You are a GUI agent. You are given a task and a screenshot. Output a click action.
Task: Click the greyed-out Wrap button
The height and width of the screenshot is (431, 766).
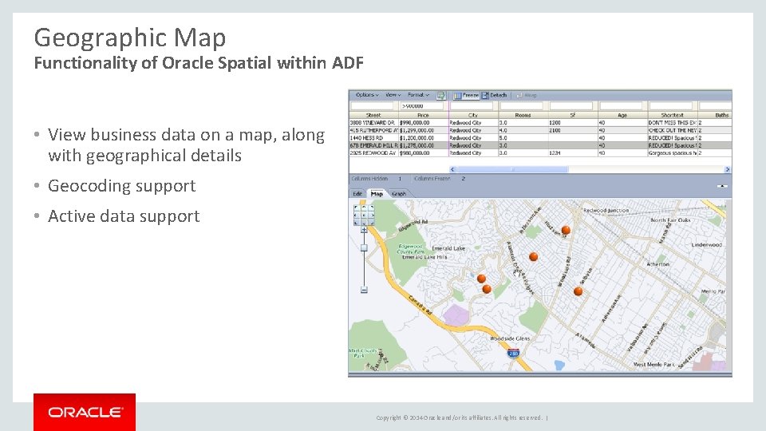click(527, 95)
